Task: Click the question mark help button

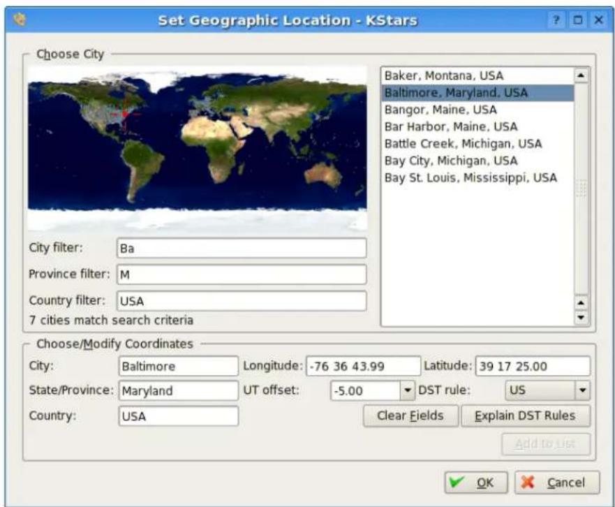Action: tap(556, 20)
